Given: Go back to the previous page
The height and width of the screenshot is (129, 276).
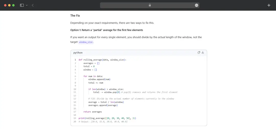Looking at the screenshot, I should [33, 5].
